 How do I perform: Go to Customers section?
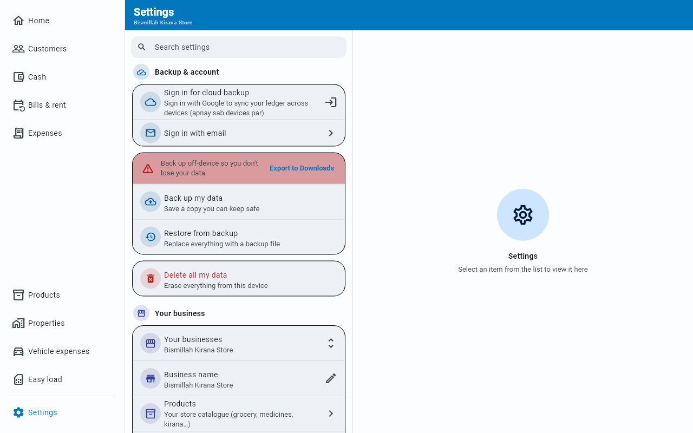coord(62,49)
